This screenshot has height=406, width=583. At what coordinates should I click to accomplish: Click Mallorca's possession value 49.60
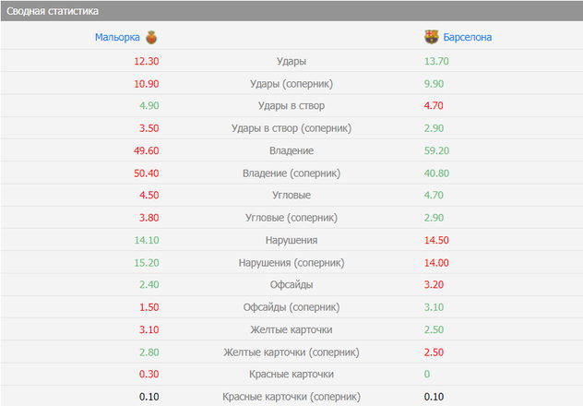point(147,150)
